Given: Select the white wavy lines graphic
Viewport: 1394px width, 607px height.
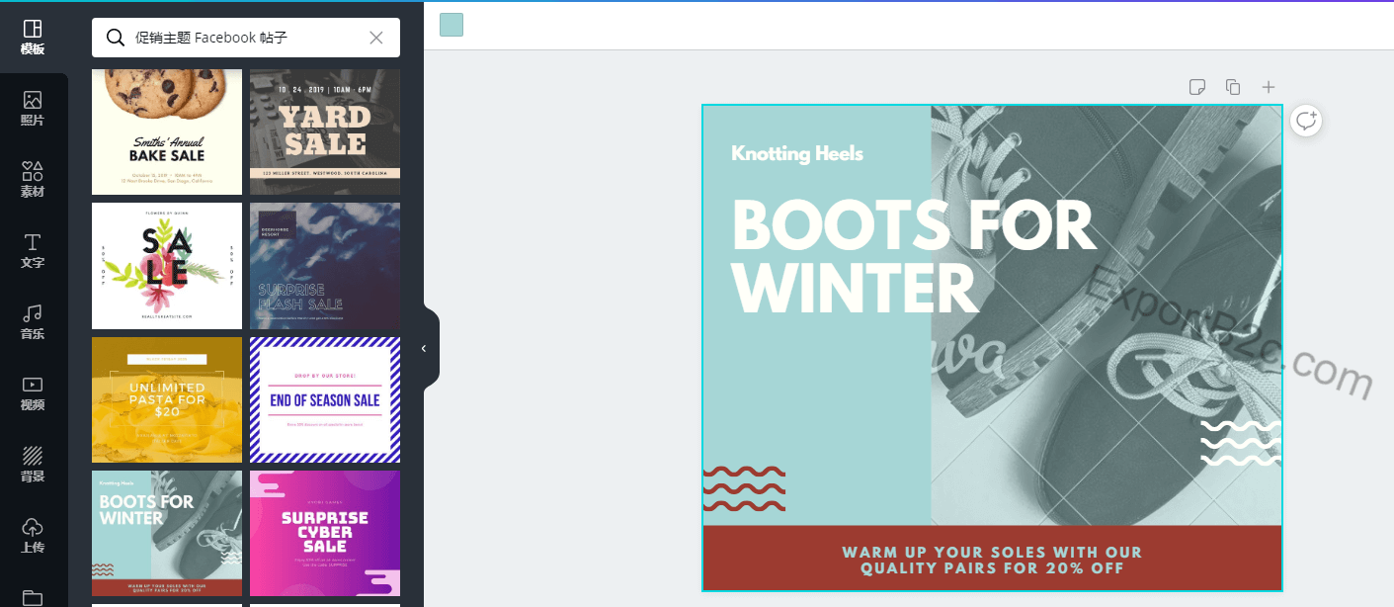Looking at the screenshot, I should click(x=1241, y=442).
